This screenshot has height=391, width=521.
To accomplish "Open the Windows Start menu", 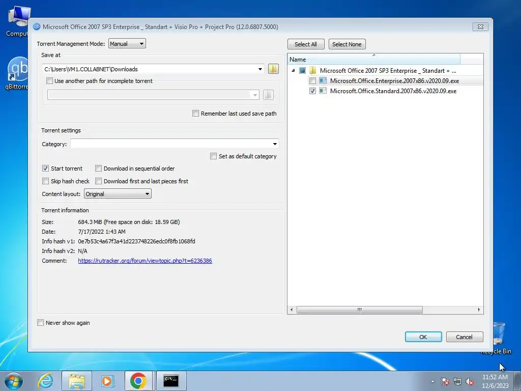I will 14,381.
